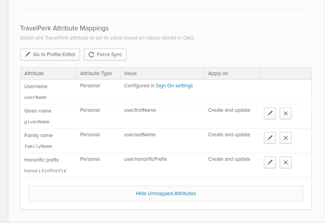Click the user.lastName value

[x=140, y=135]
